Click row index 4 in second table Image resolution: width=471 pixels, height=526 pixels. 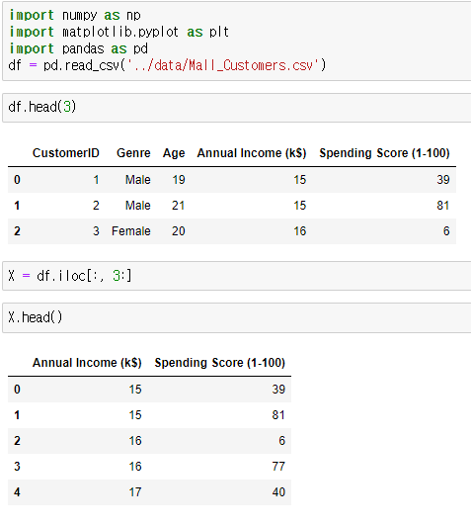click(17, 492)
